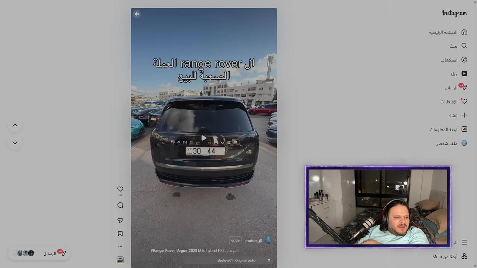Click the Follow (متابعة) button on the reel

coord(235,240)
